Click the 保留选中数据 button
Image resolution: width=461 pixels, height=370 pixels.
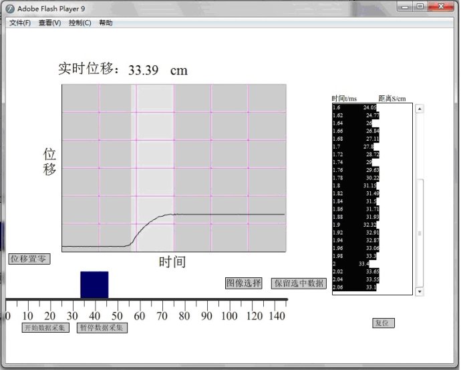[299, 283]
